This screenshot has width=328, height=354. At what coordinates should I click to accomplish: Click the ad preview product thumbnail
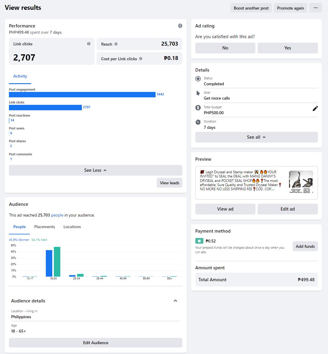pos(301,182)
